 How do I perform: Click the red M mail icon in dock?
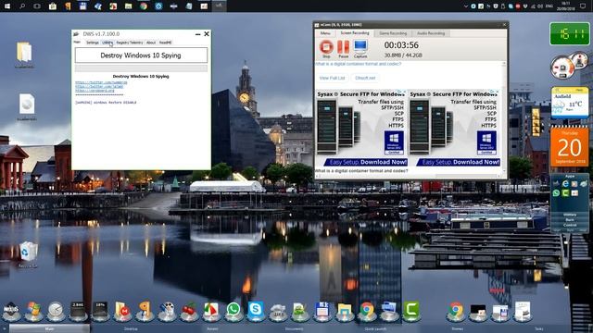(122, 311)
